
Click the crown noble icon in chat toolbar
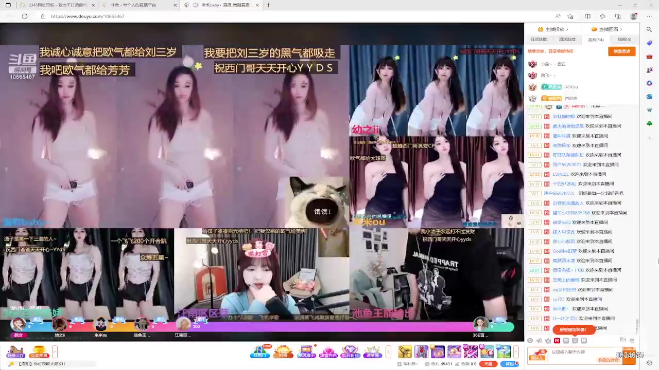point(548,341)
